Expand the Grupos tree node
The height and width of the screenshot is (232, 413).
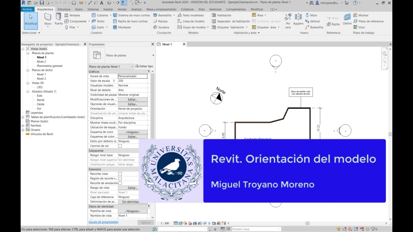(x=23, y=130)
